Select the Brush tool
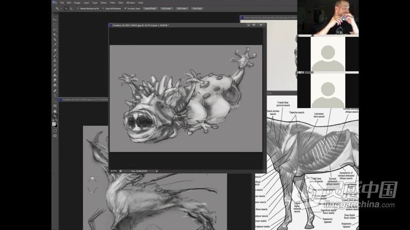This screenshot has width=410, height=230. coord(55,55)
